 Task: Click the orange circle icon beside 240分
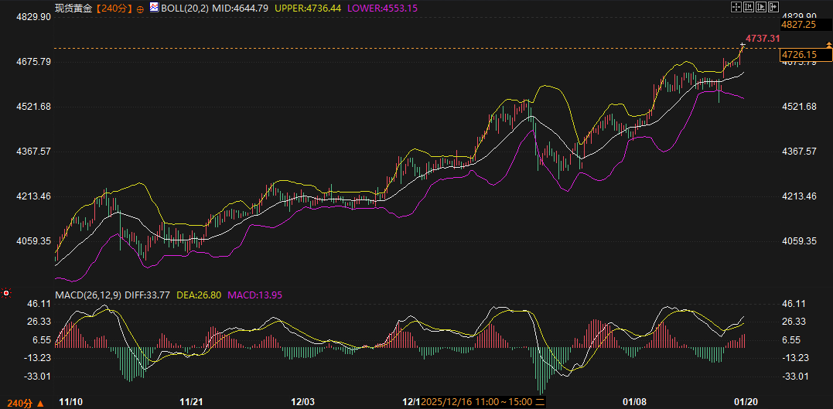click(139, 9)
